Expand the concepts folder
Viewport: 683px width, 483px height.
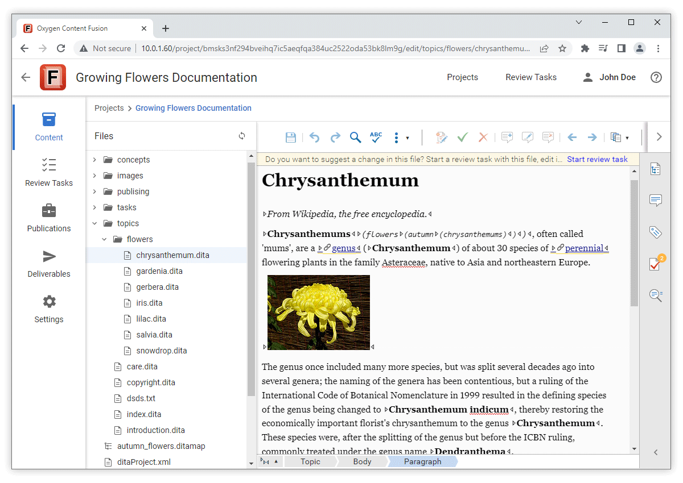(94, 160)
